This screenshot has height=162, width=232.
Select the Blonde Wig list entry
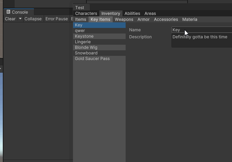coord(99,47)
